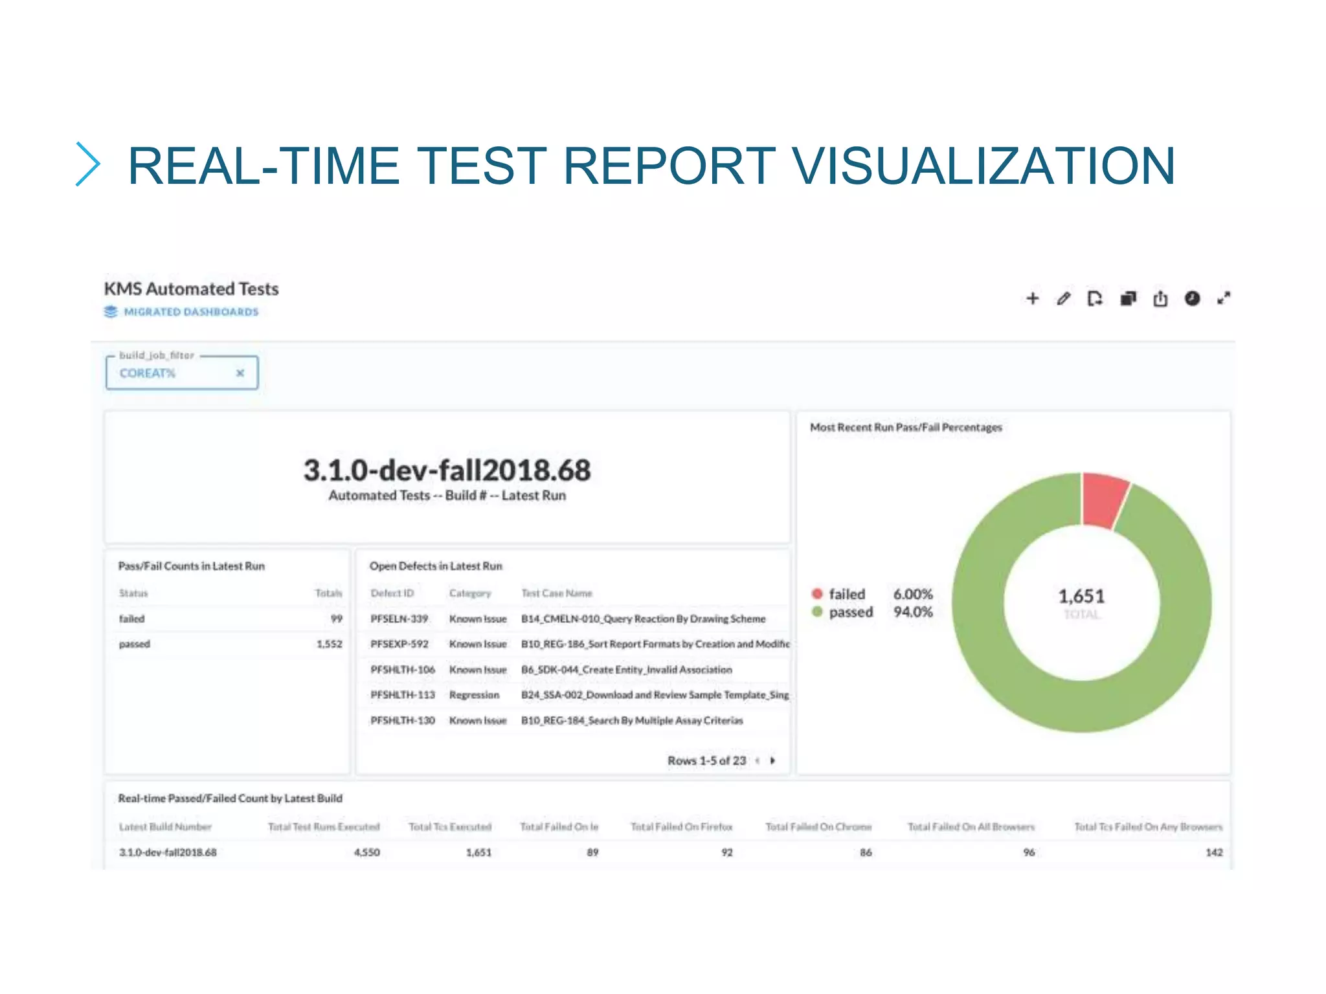This screenshot has height=994, width=1326.
Task: Click the build_job_filter field value COREAT%
Action: click(x=148, y=373)
